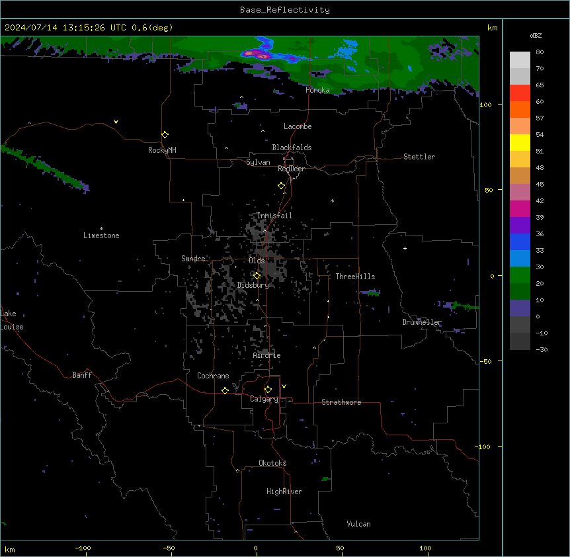Click the intense magenta storm core near Ponoka

click(257, 54)
